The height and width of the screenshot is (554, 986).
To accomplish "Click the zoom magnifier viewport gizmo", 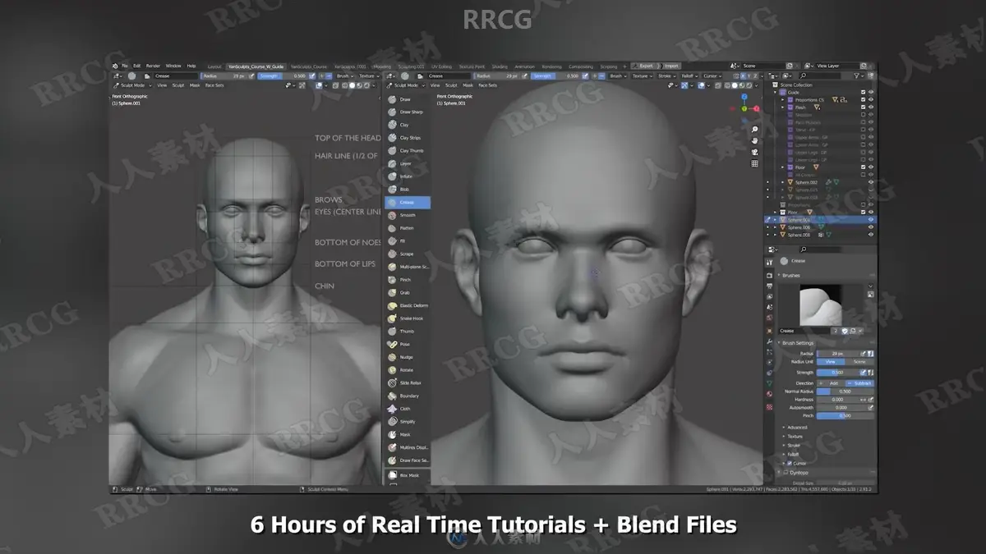I will coord(754,130).
